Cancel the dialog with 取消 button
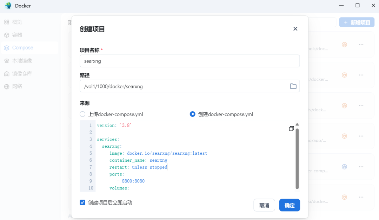The image size is (379, 220). point(264,205)
